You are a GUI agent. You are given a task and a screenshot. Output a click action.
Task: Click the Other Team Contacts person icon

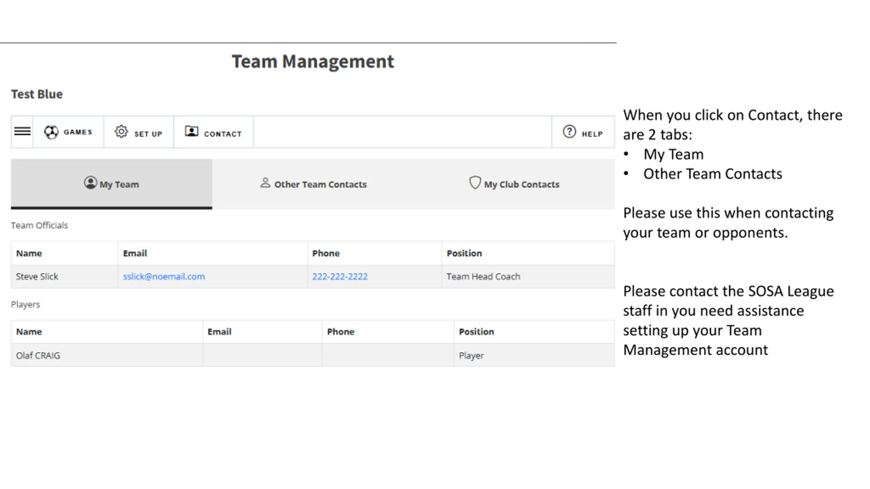point(265,183)
